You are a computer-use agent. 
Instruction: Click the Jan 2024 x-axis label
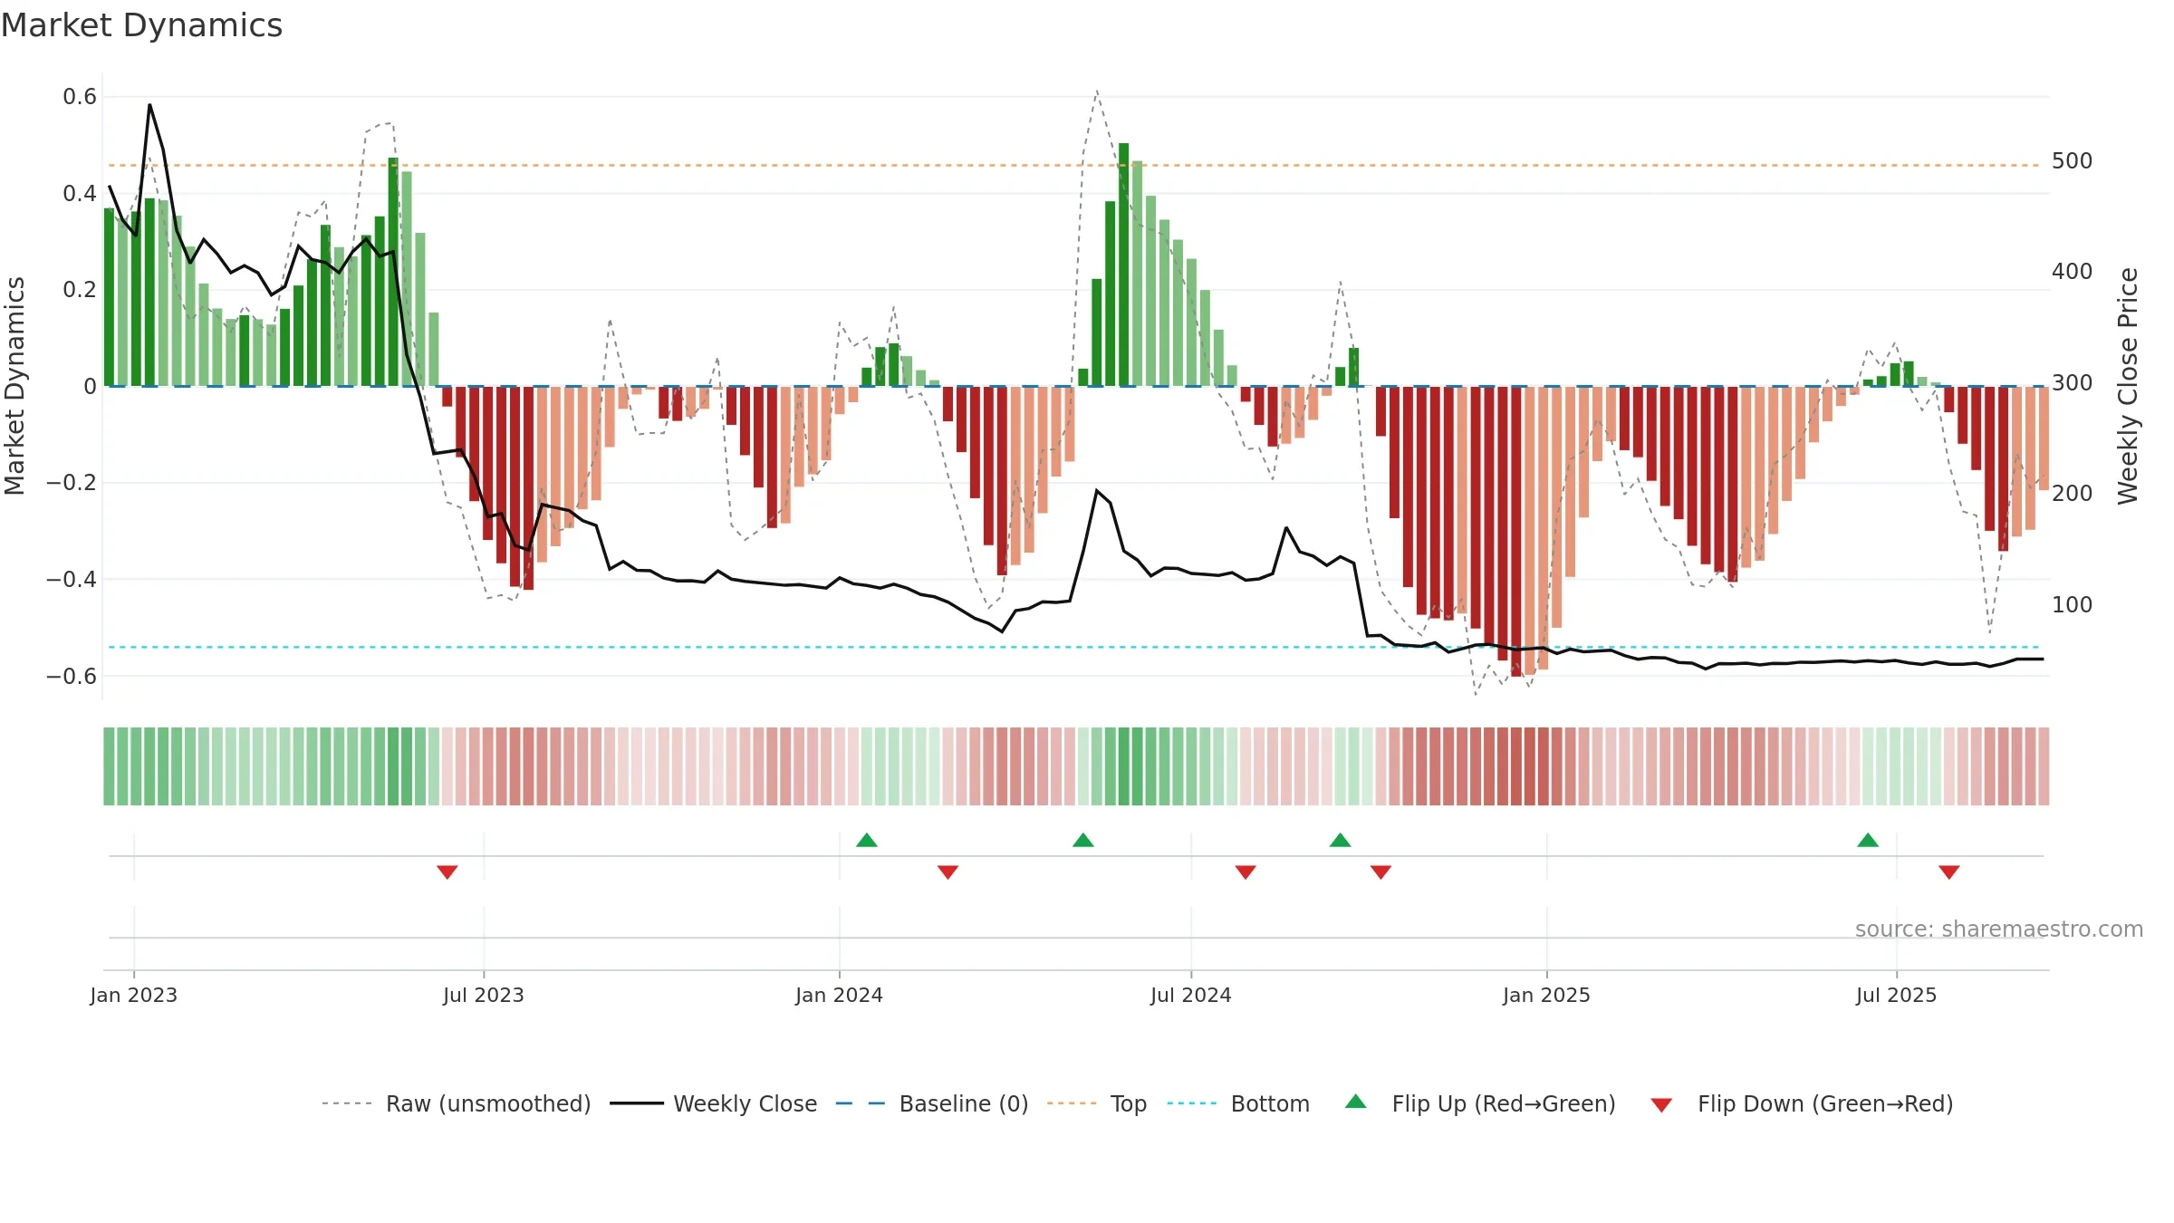coord(840,995)
